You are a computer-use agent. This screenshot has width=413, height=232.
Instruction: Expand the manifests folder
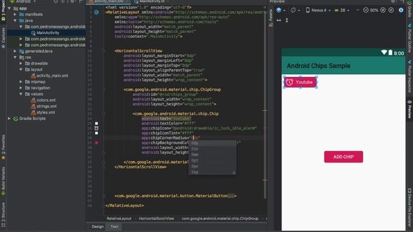click(15, 14)
